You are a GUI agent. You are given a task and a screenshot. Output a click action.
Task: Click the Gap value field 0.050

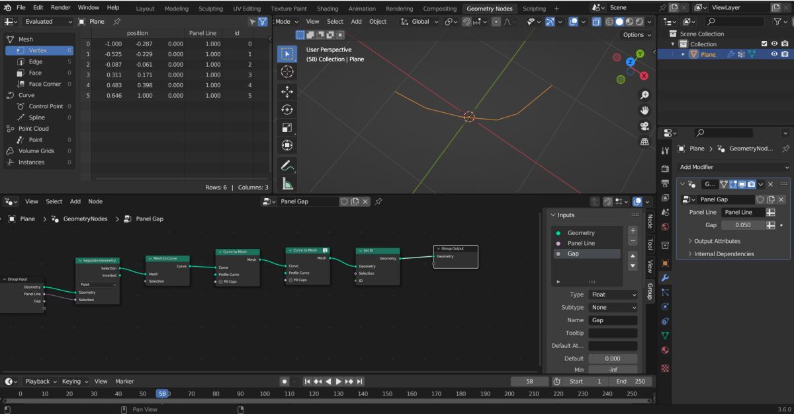742,225
